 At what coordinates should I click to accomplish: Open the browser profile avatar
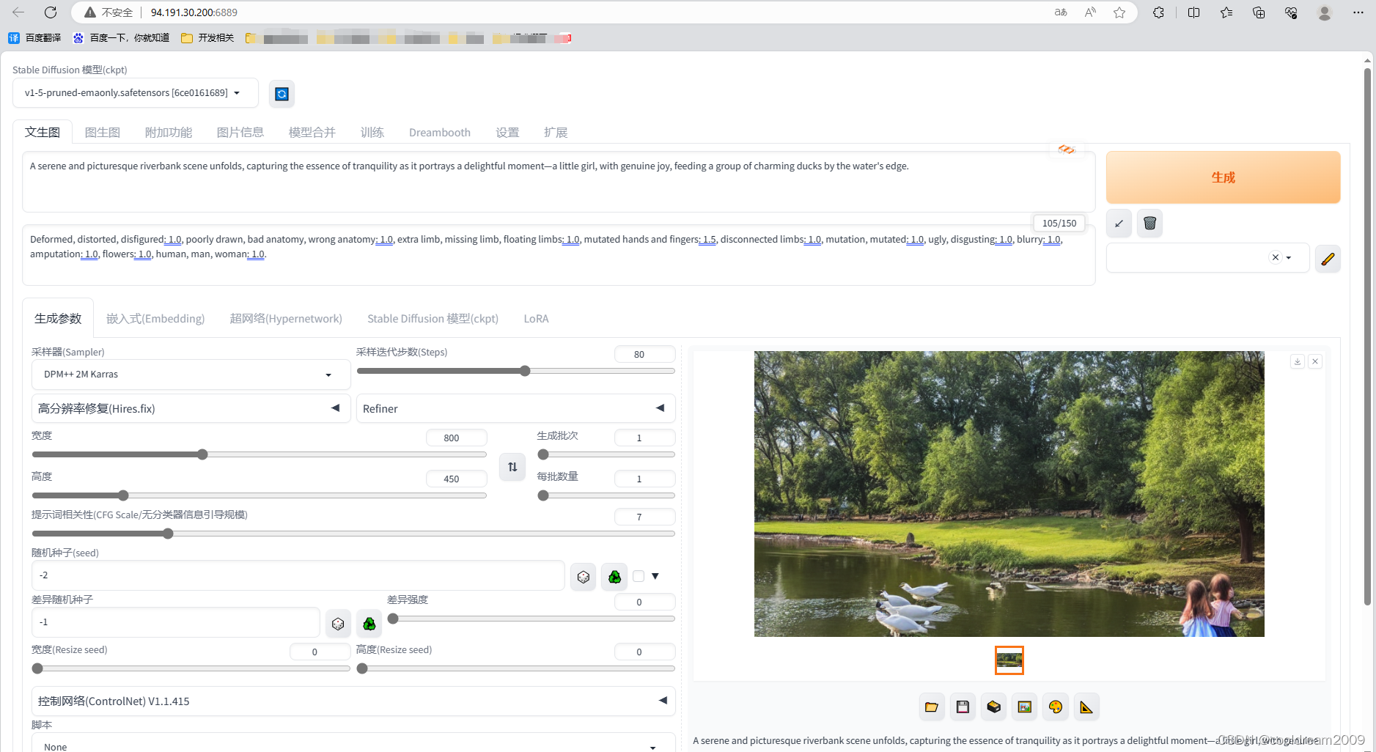[x=1325, y=12]
